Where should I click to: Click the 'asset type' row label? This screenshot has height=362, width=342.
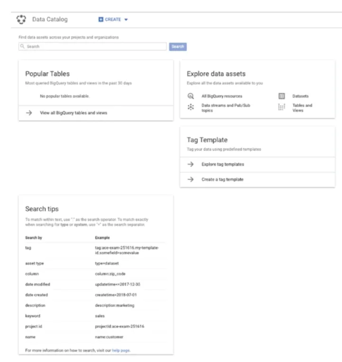(x=35, y=263)
